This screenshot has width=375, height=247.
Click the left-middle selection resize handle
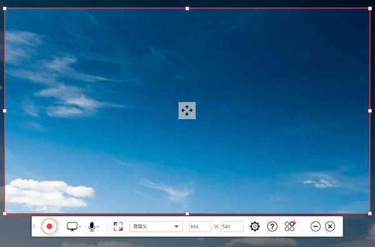pyautogui.click(x=4, y=111)
